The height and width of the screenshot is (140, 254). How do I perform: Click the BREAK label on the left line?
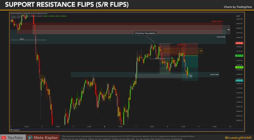point(22,39)
